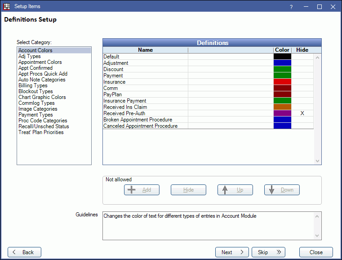Viewport: 342px width, 260px height.
Task: Click the Setup Items window grid icon
Action: [6, 6]
